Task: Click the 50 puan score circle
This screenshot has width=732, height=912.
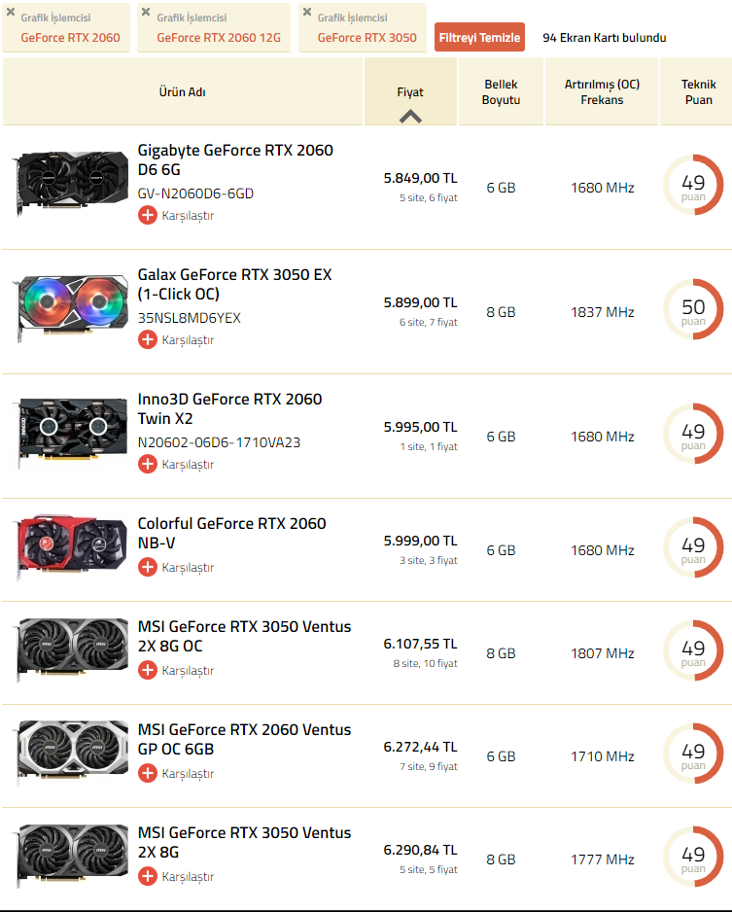Action: [x=693, y=312]
